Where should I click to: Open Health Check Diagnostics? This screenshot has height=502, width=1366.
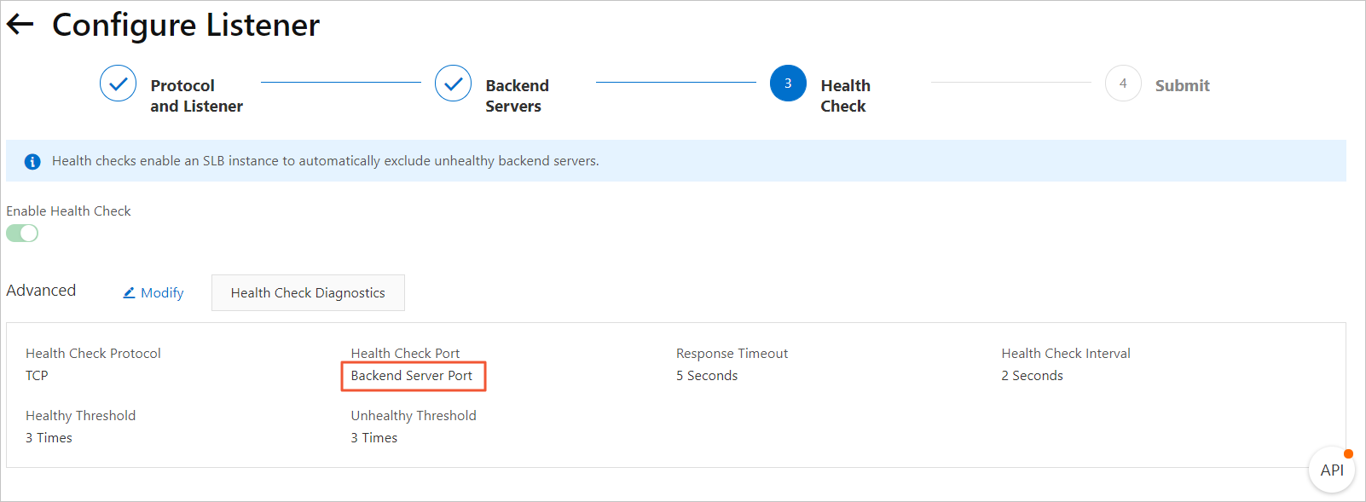308,292
